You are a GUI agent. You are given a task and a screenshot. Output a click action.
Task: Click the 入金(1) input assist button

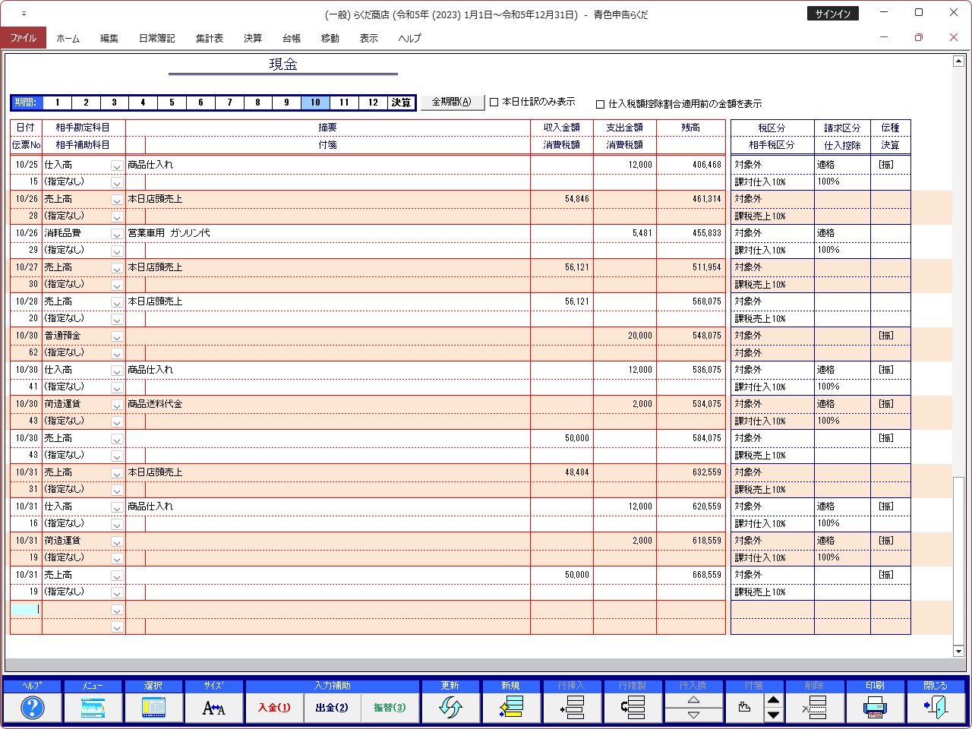tap(274, 708)
